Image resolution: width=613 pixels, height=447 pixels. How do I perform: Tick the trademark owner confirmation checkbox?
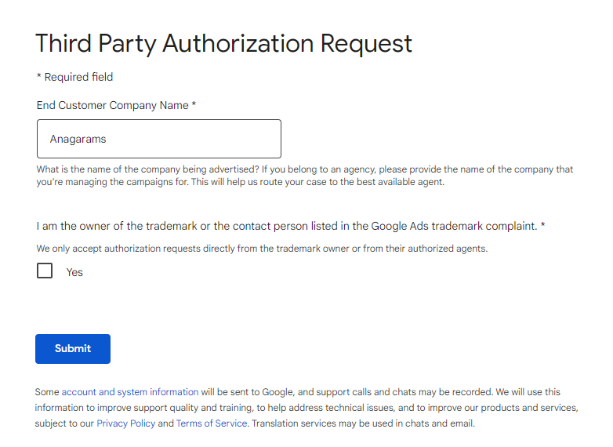tap(45, 271)
